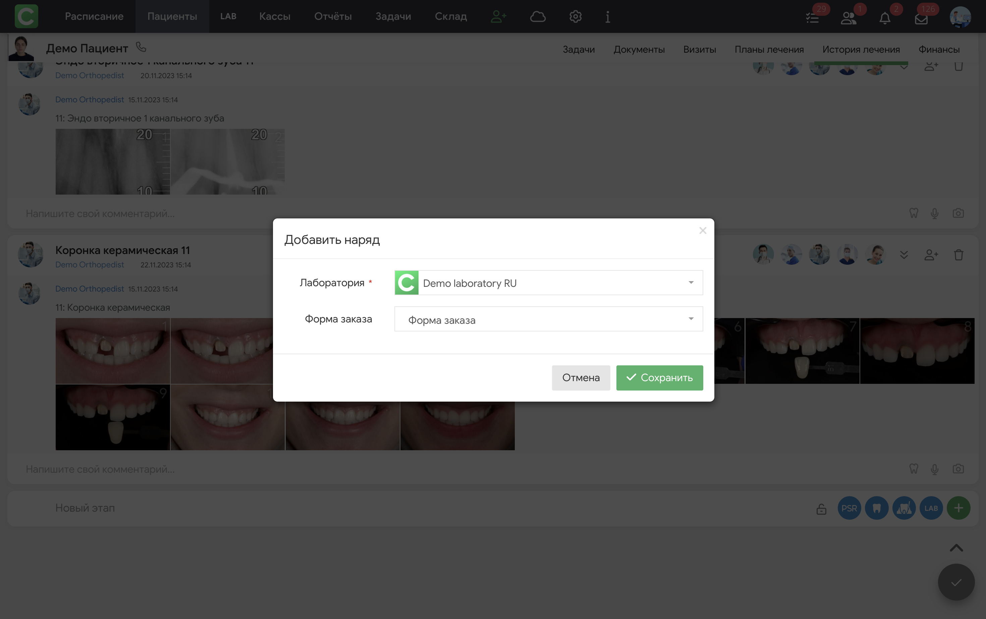986x619 pixels.
Task: Open Demo Orthopedist link dated 20.11.2023 15:14
Action: pos(90,76)
